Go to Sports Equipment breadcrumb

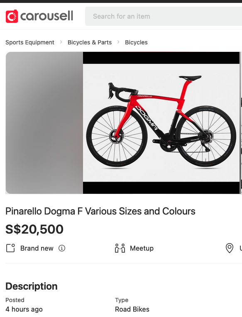(30, 42)
